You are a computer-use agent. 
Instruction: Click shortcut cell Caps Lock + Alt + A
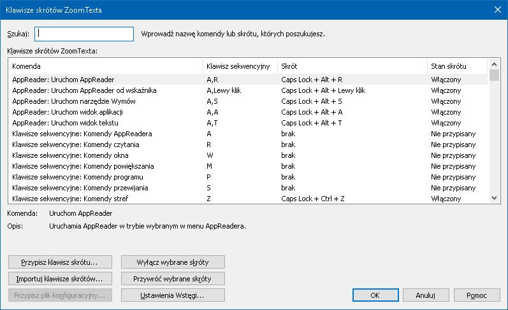[x=312, y=112]
